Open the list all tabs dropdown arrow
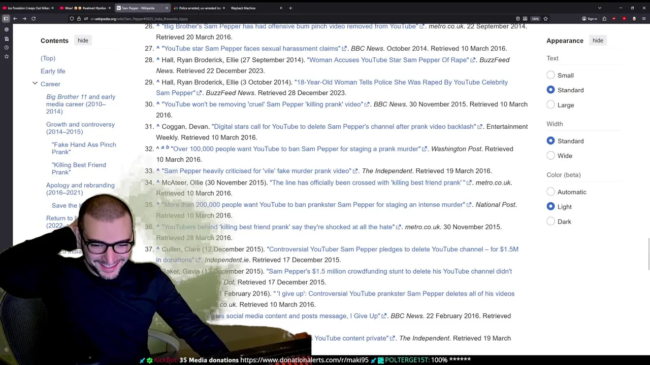This screenshot has width=650, height=365. pos(599,8)
